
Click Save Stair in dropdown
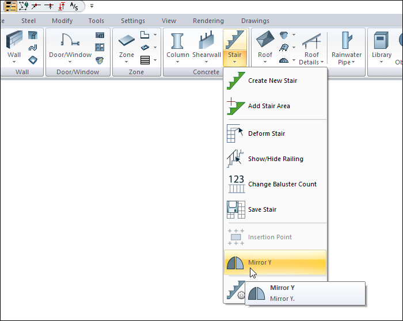(262, 210)
